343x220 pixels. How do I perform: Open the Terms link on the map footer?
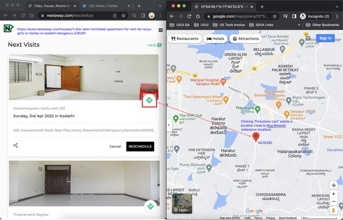coord(258,218)
